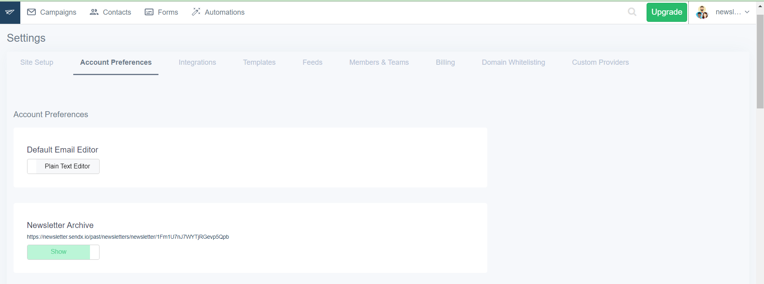764x284 pixels.
Task: Toggle the Newsletter Archive Show switch
Action: coord(63,252)
